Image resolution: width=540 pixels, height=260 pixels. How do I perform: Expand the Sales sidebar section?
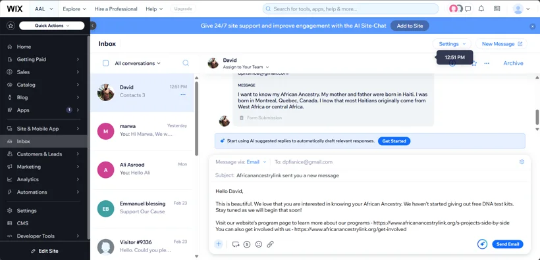click(44, 72)
